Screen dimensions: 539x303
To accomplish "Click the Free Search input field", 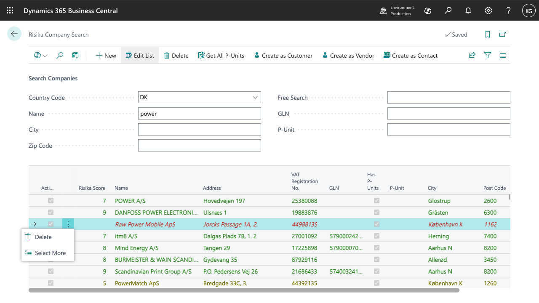I will pos(449,97).
